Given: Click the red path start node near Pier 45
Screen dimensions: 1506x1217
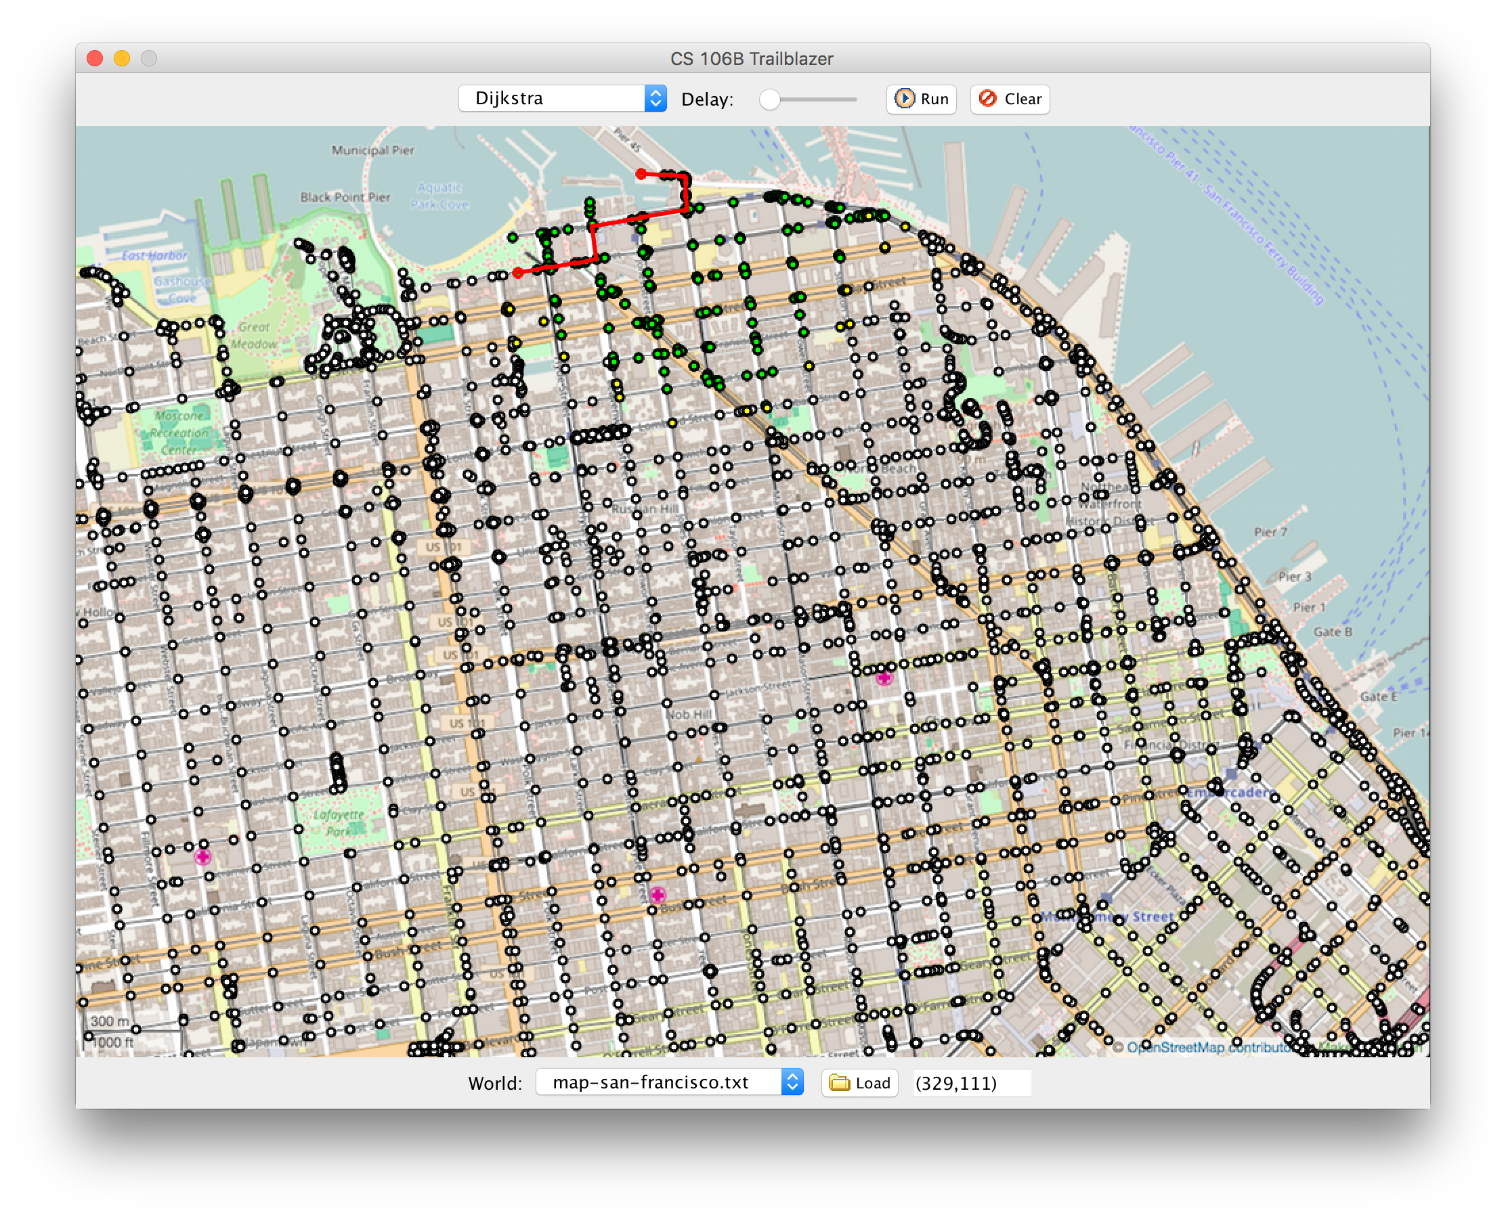Looking at the screenshot, I should tap(641, 174).
